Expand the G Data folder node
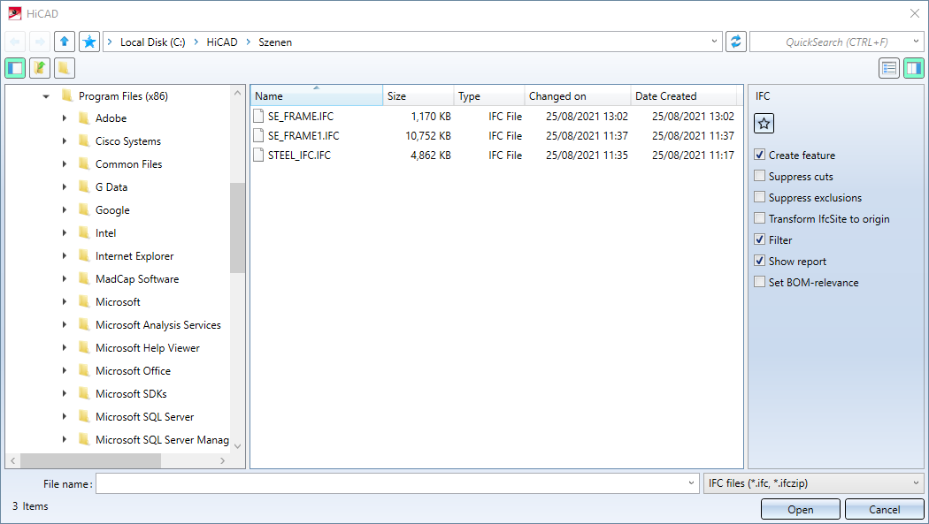The height and width of the screenshot is (524, 929). [65, 186]
